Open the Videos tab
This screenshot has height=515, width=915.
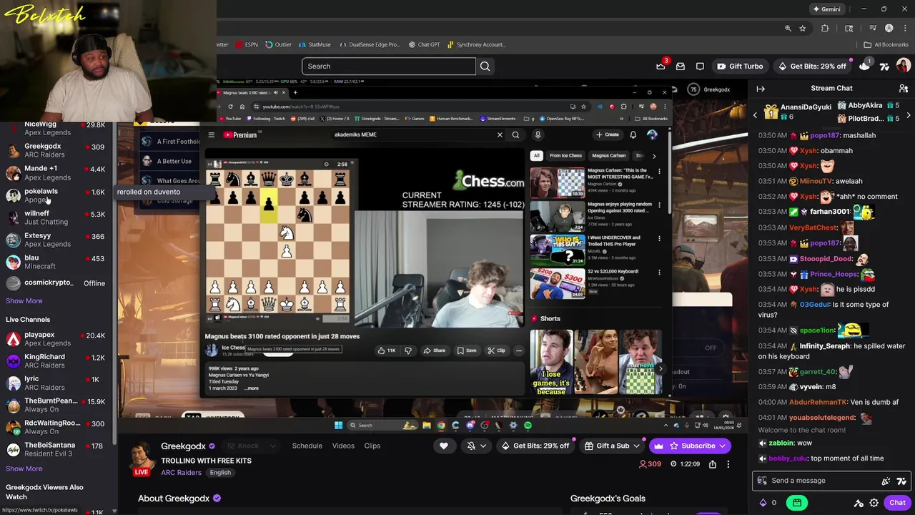pyautogui.click(x=343, y=446)
